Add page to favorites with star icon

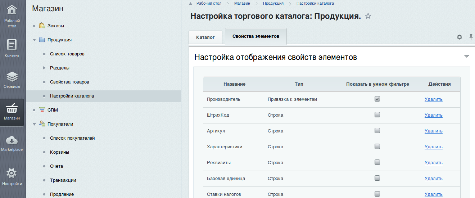tap(368, 16)
